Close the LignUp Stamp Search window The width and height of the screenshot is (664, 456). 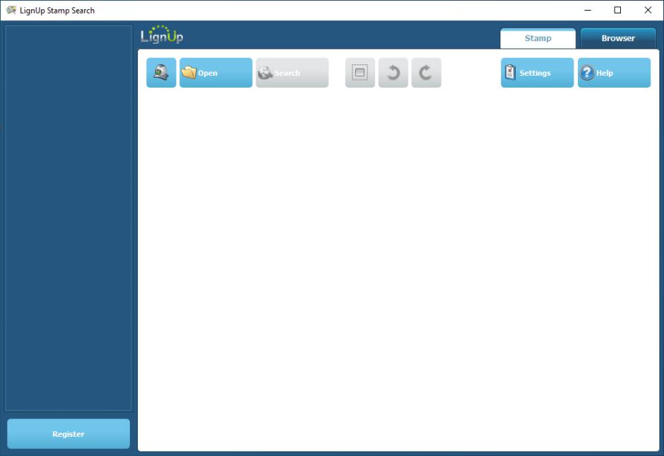(x=648, y=10)
